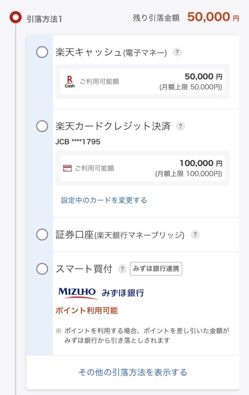
Task: Select 楽天キャッシュ radio button
Action: click(42, 52)
